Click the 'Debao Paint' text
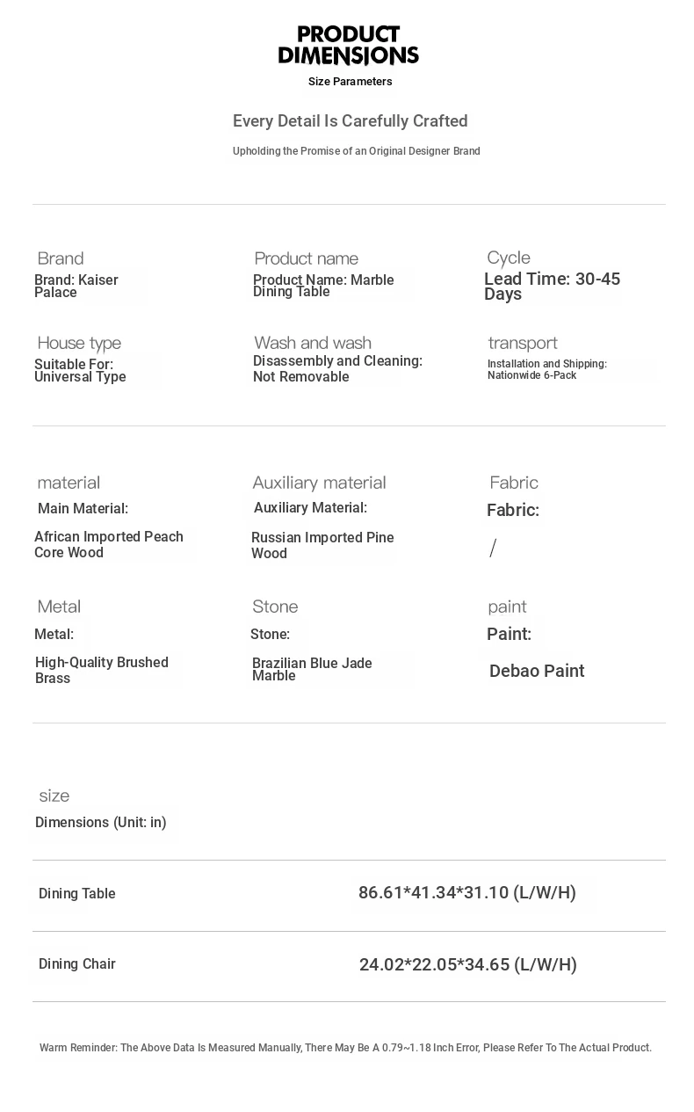 tap(537, 672)
